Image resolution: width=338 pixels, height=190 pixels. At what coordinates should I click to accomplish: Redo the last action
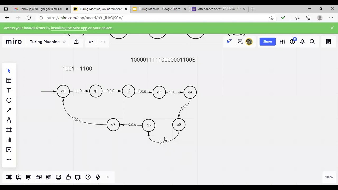[x=103, y=42]
